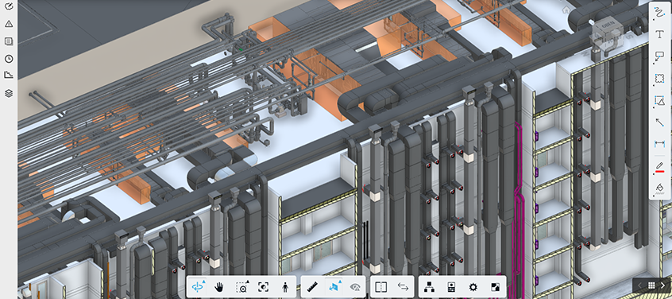The height and width of the screenshot is (299, 672).
Task: Enable First person walk mode
Action: pos(285,287)
